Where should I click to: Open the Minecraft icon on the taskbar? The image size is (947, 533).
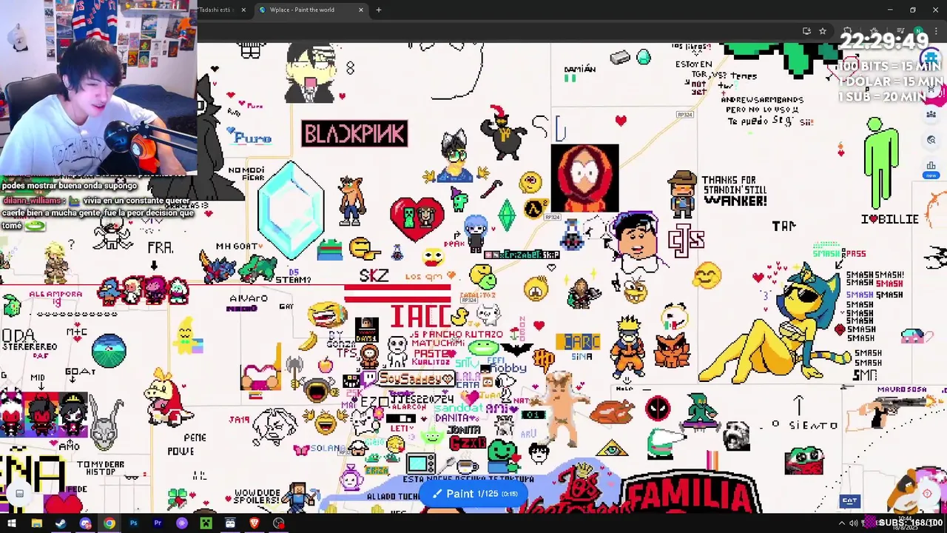point(206,523)
